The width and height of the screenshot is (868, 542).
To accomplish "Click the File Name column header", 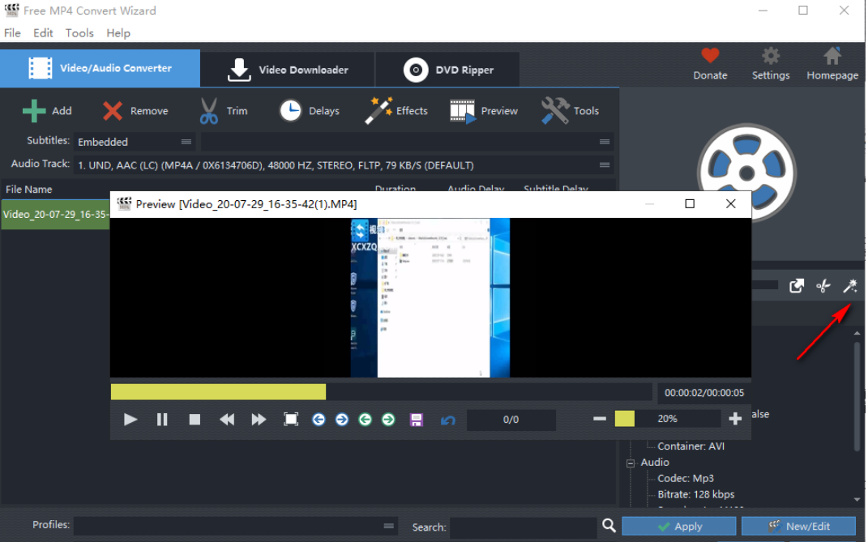I will 29,190.
